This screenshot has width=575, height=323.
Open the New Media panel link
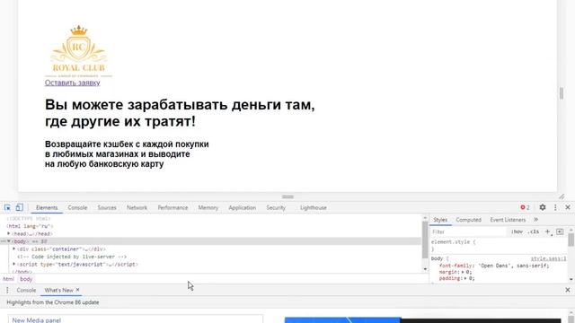pos(36,320)
